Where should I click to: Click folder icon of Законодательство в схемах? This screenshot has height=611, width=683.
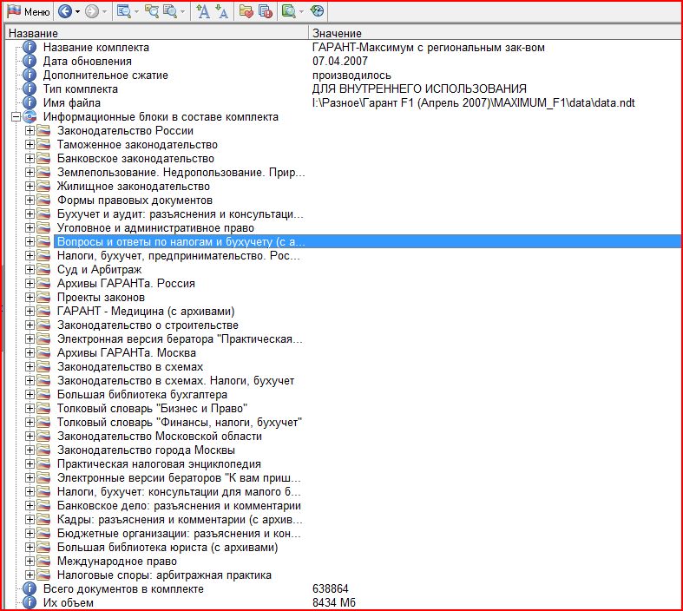(43, 367)
